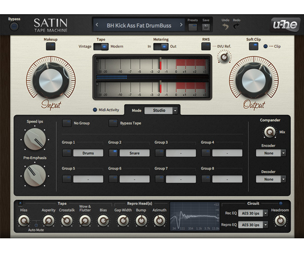Viewport: 304px width, 253px height.
Task: Open the Mode Studio dropdown
Action: tap(161, 110)
